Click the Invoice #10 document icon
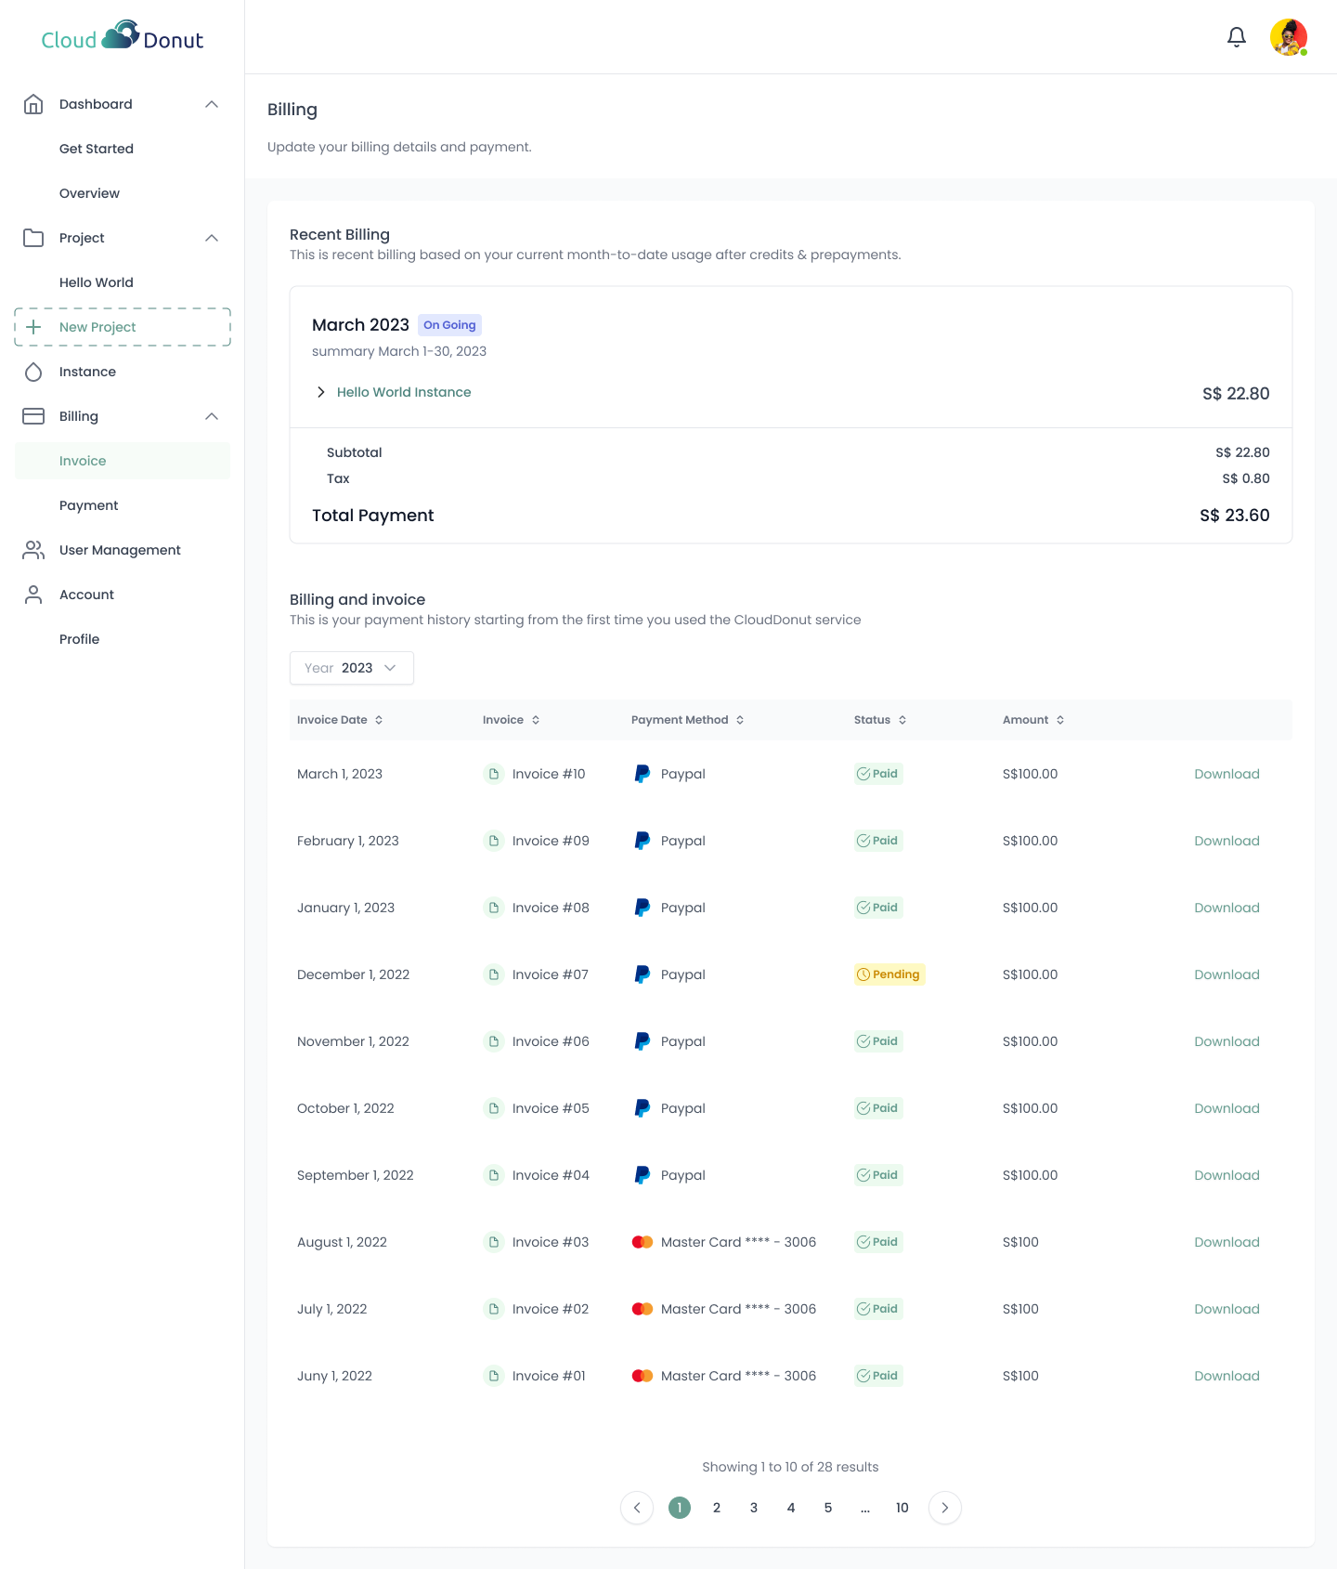1337x1569 pixels. click(x=494, y=774)
